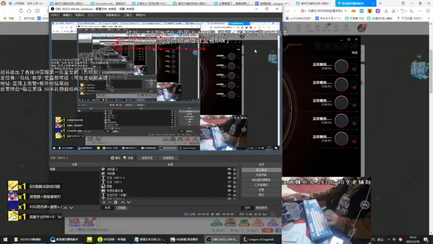
Task: Open browser reading-mode book icon
Action: (x=37, y=11)
